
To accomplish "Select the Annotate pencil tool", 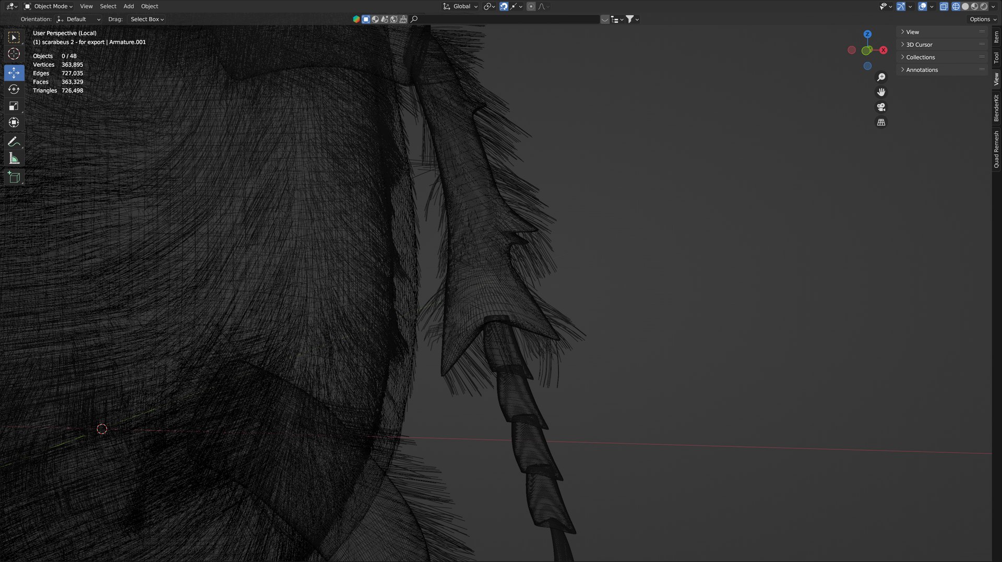I will point(14,141).
